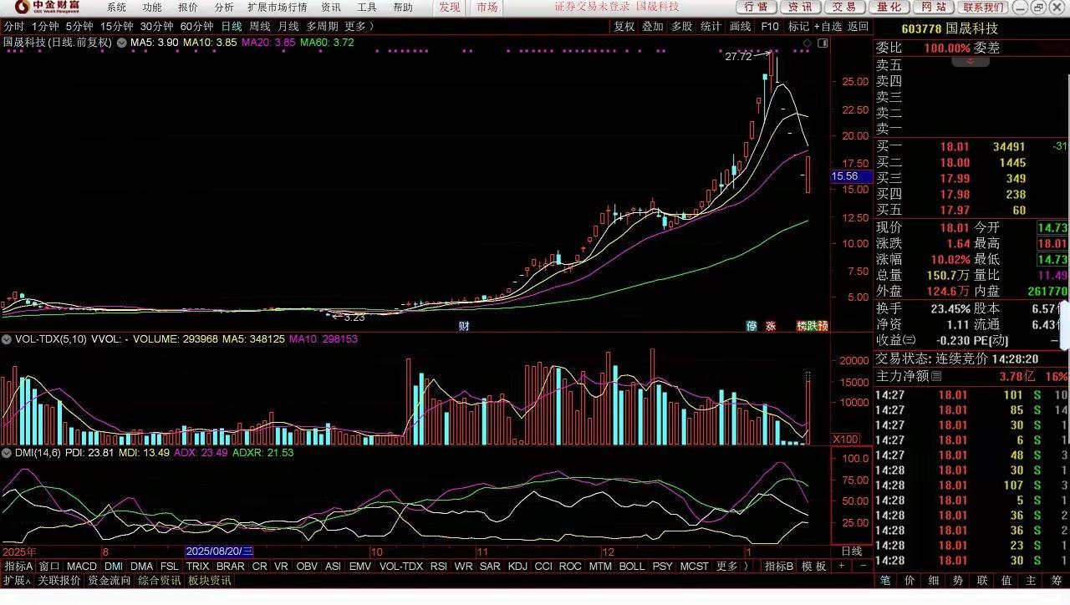The width and height of the screenshot is (1070, 605).
Task: Open the 功能 menu
Action: [x=152, y=7]
